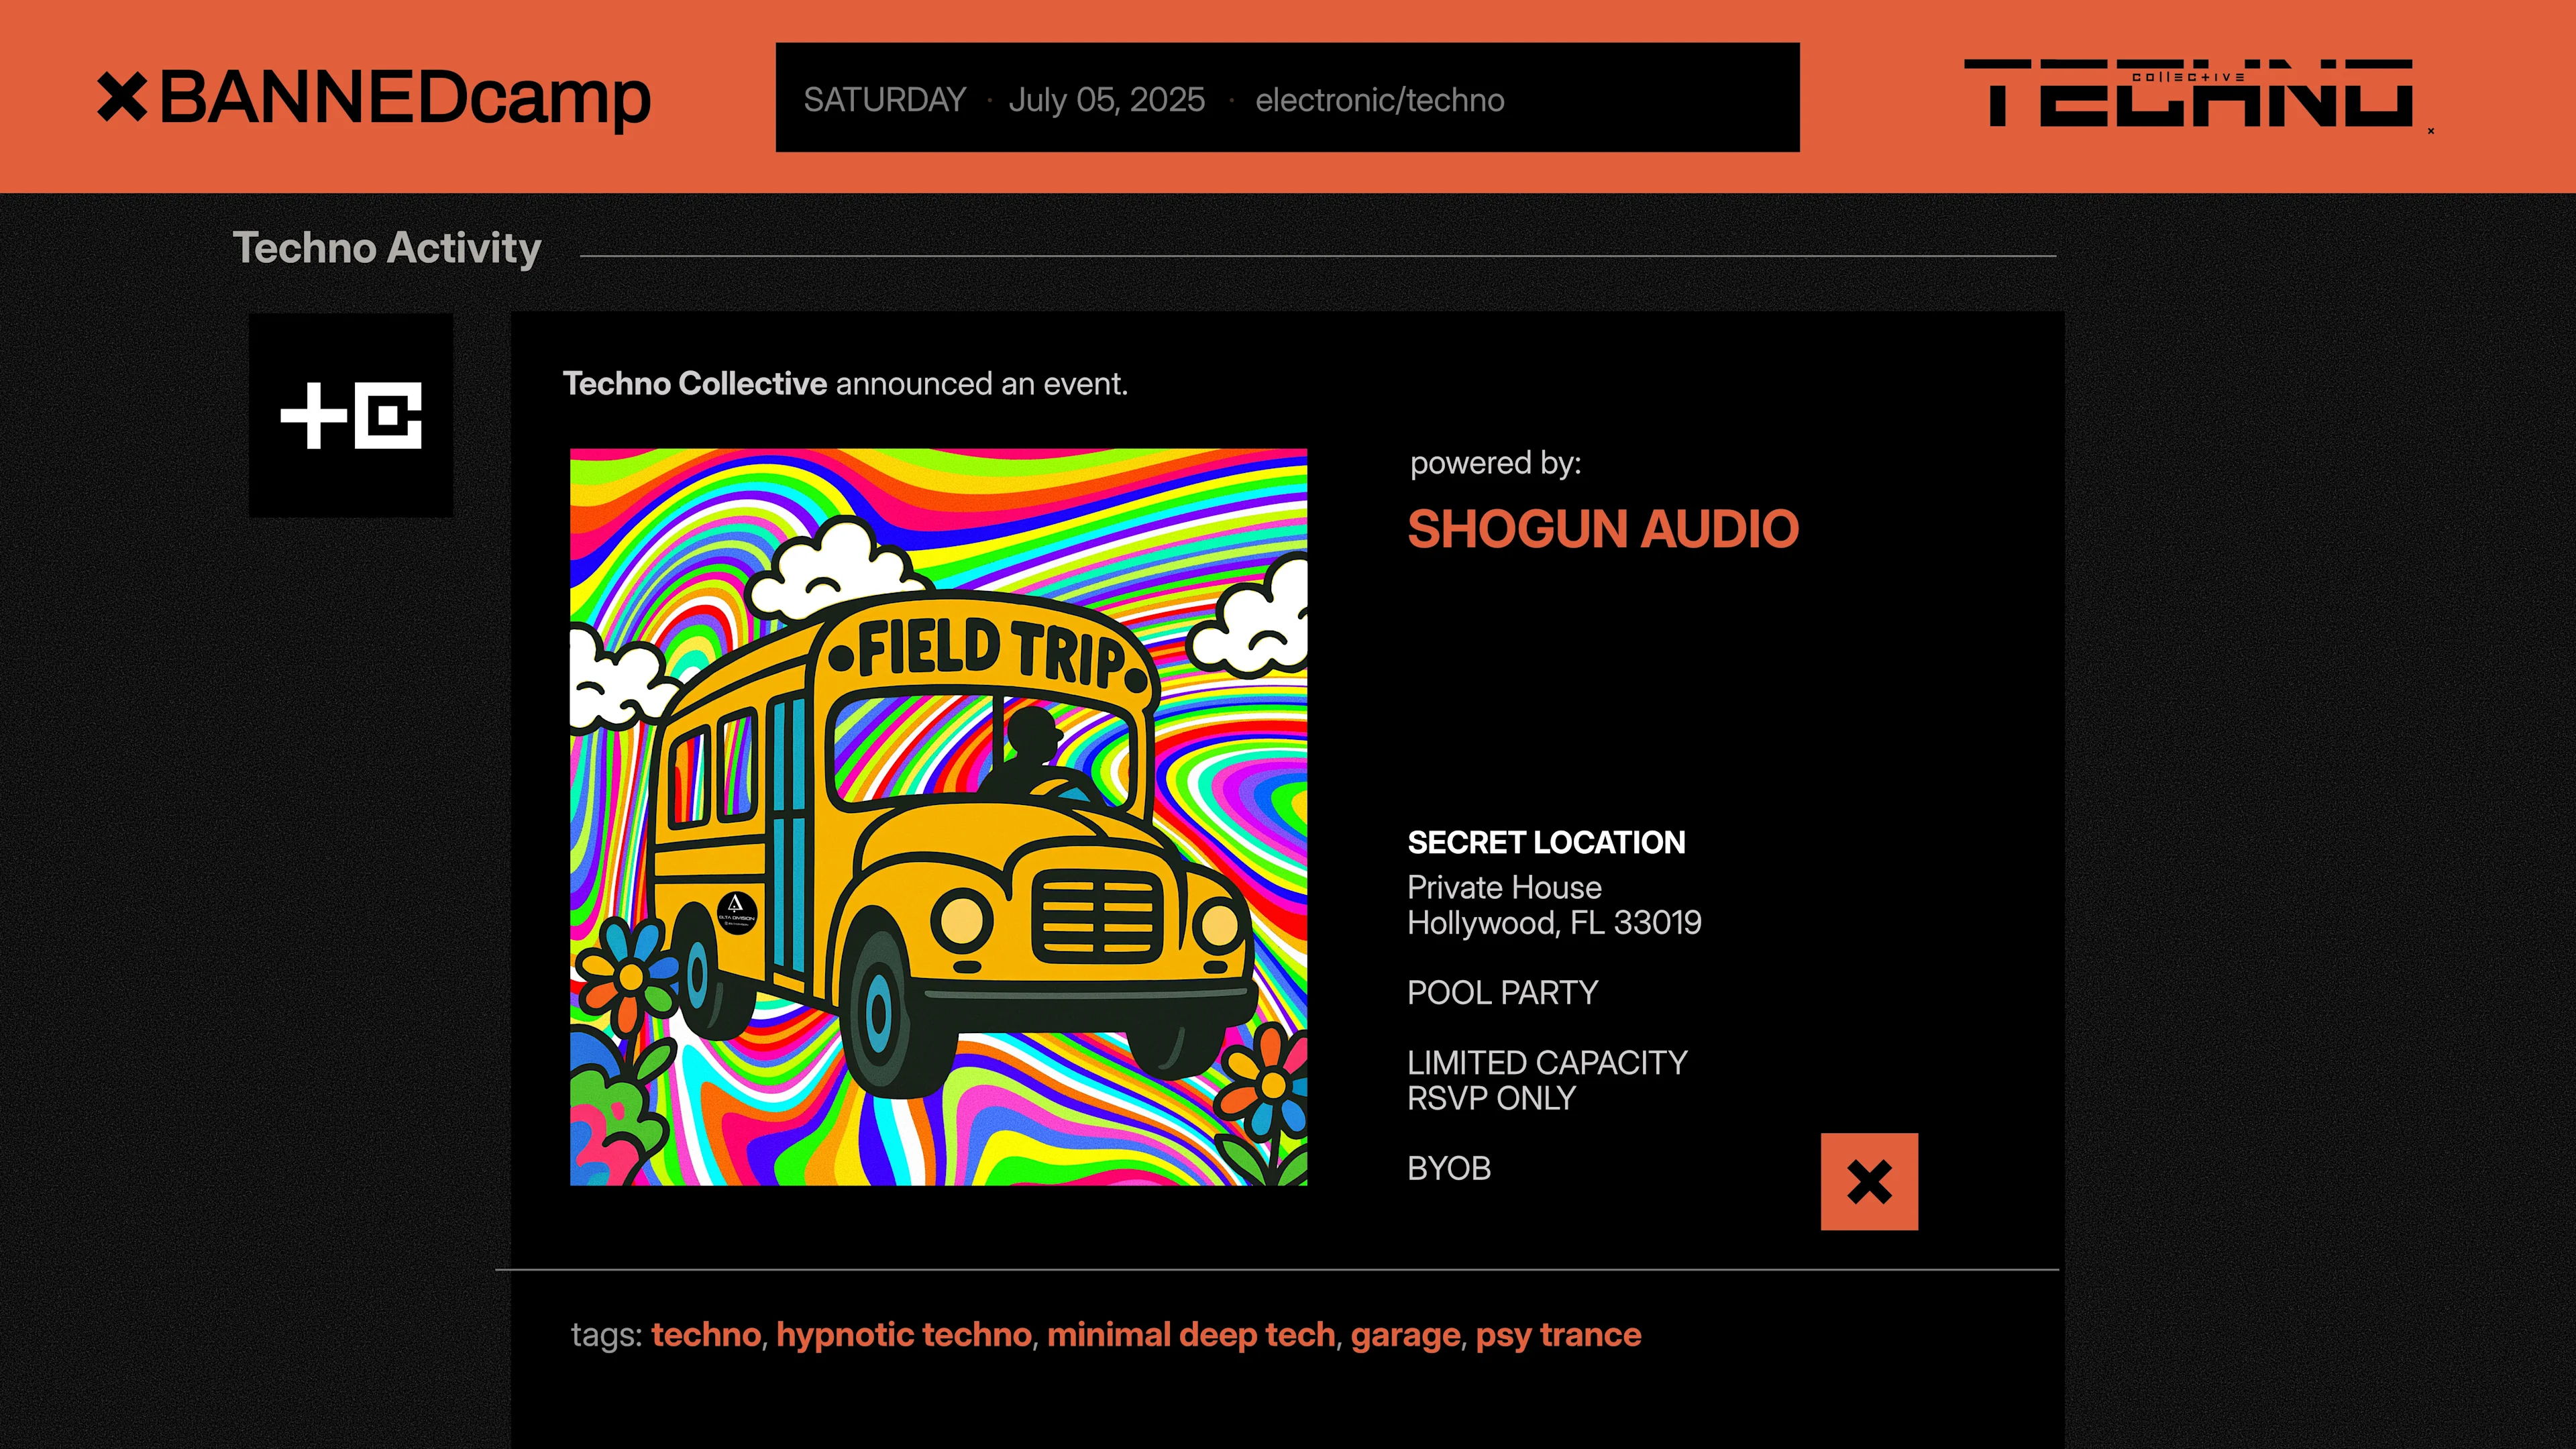Open the SHOGUN AUDIO link
This screenshot has width=2576, height=1449.
[x=1603, y=529]
